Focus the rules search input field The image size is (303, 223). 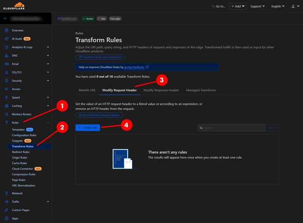click(231, 128)
